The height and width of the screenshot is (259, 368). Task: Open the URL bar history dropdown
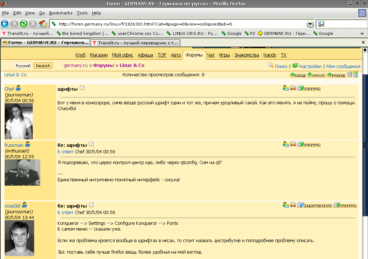(310, 24)
